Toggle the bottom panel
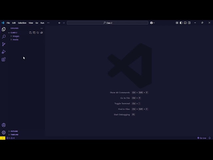This screenshot has height=160, width=213. point(185,23)
